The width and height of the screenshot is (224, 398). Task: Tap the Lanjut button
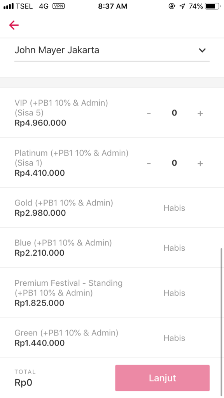tap(162, 378)
